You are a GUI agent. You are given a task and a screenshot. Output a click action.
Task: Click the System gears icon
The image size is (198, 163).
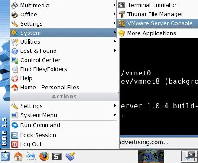coord(15,33)
